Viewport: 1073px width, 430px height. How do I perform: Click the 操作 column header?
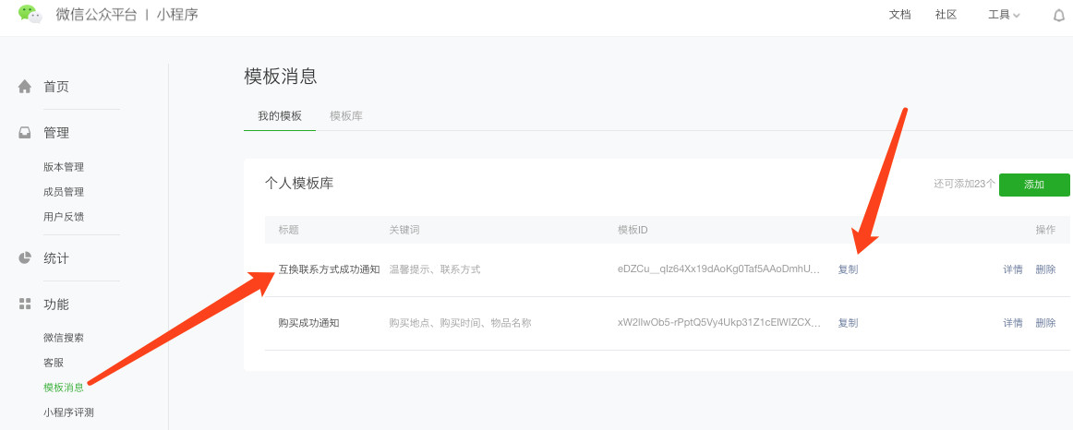[x=1045, y=230]
